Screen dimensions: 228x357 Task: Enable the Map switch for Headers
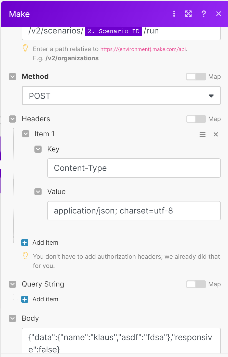[196, 119]
